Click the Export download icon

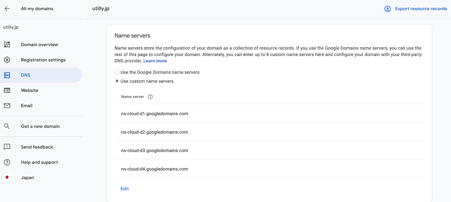click(388, 9)
